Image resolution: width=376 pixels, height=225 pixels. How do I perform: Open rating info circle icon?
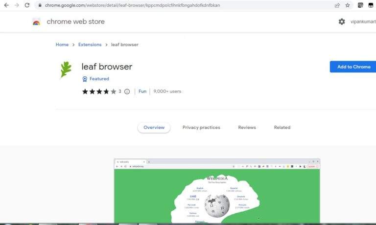pyautogui.click(x=127, y=91)
